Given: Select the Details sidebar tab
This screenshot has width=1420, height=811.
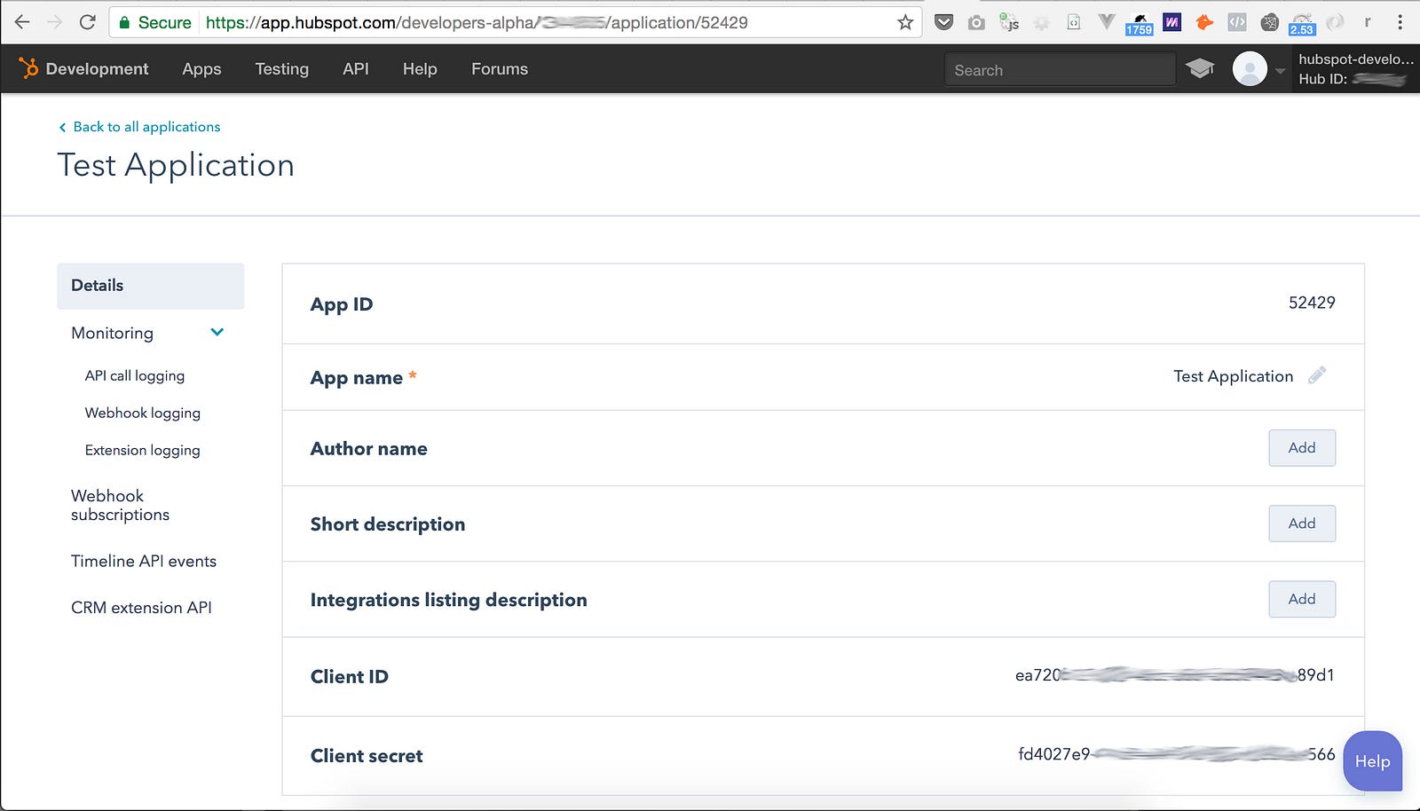Looking at the screenshot, I should [x=151, y=286].
